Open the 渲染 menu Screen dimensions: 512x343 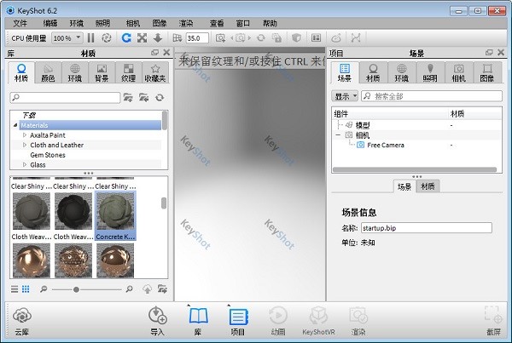point(186,24)
